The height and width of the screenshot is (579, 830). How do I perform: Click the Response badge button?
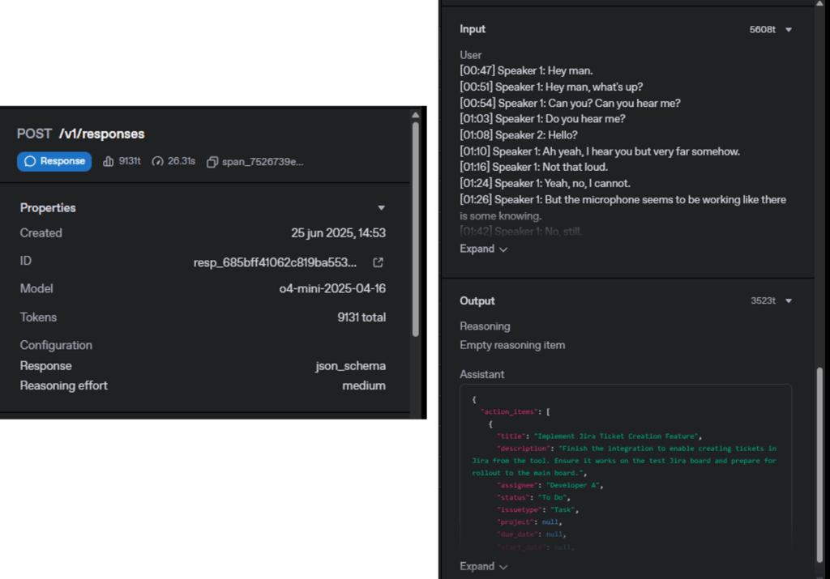tap(54, 161)
